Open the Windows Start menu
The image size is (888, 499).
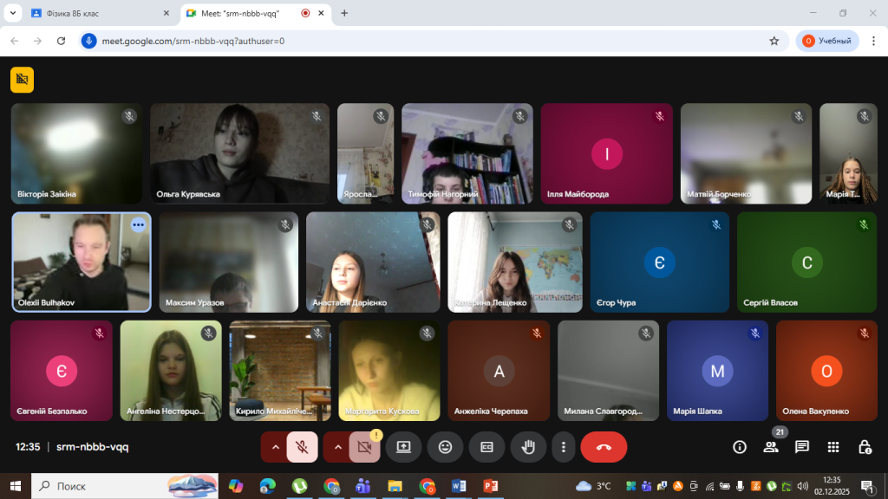[16, 486]
